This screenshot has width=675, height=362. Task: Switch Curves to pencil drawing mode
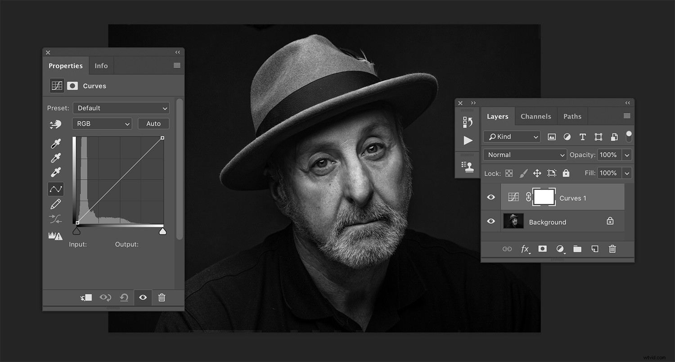coord(55,204)
